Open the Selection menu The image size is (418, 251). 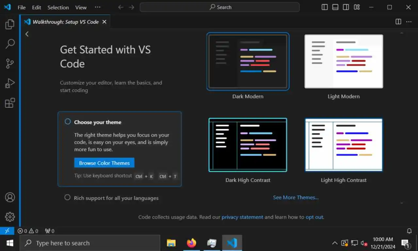pyautogui.click(x=58, y=7)
